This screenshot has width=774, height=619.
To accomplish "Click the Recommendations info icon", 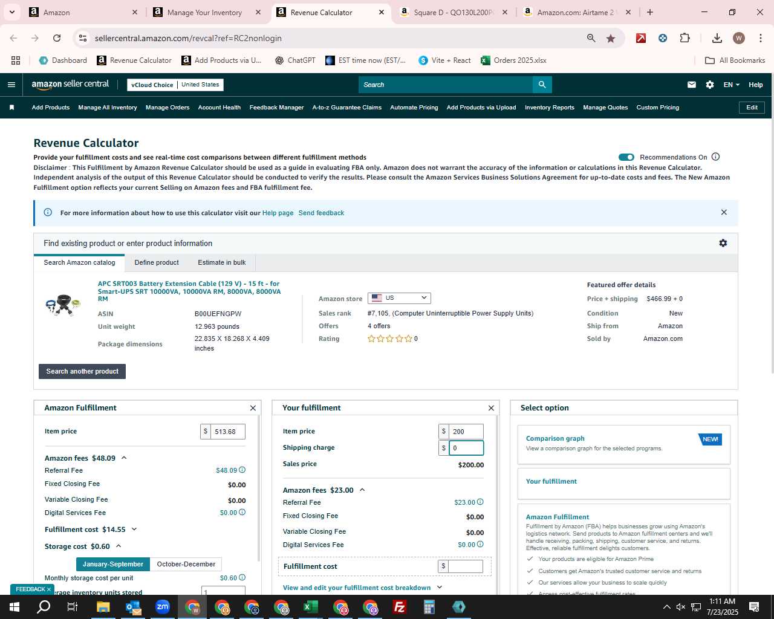I will 716,157.
